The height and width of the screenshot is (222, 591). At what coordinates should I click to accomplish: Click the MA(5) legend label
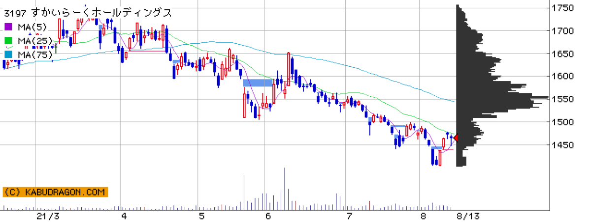click(32, 27)
